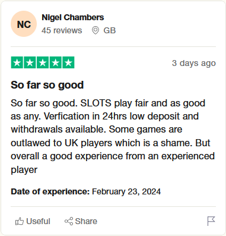This screenshot has width=226, height=236.
Task: Click the GB country label
Action: 110,30
